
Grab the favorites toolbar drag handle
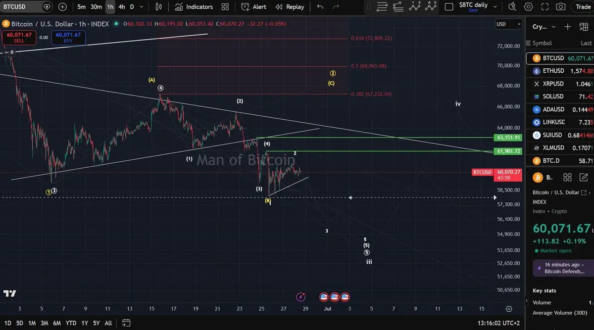(368, 7)
